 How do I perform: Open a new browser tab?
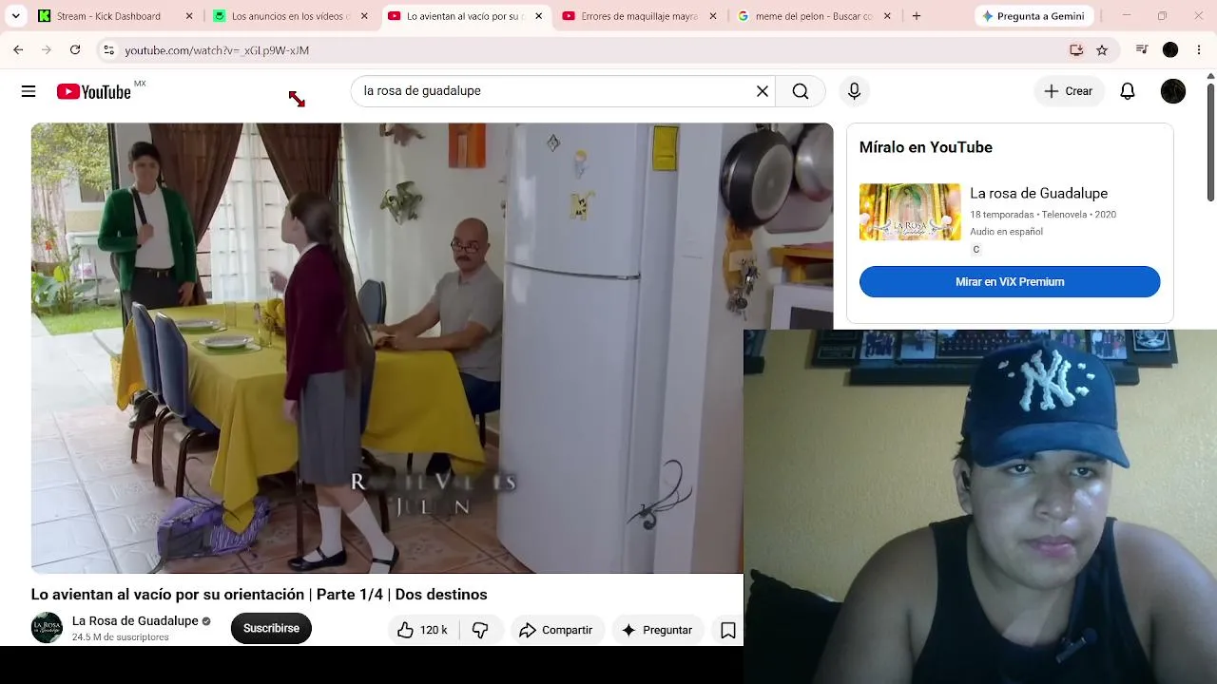[x=917, y=16]
